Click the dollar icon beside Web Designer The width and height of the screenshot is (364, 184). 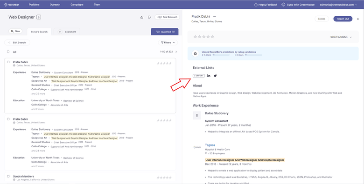pos(39,17)
